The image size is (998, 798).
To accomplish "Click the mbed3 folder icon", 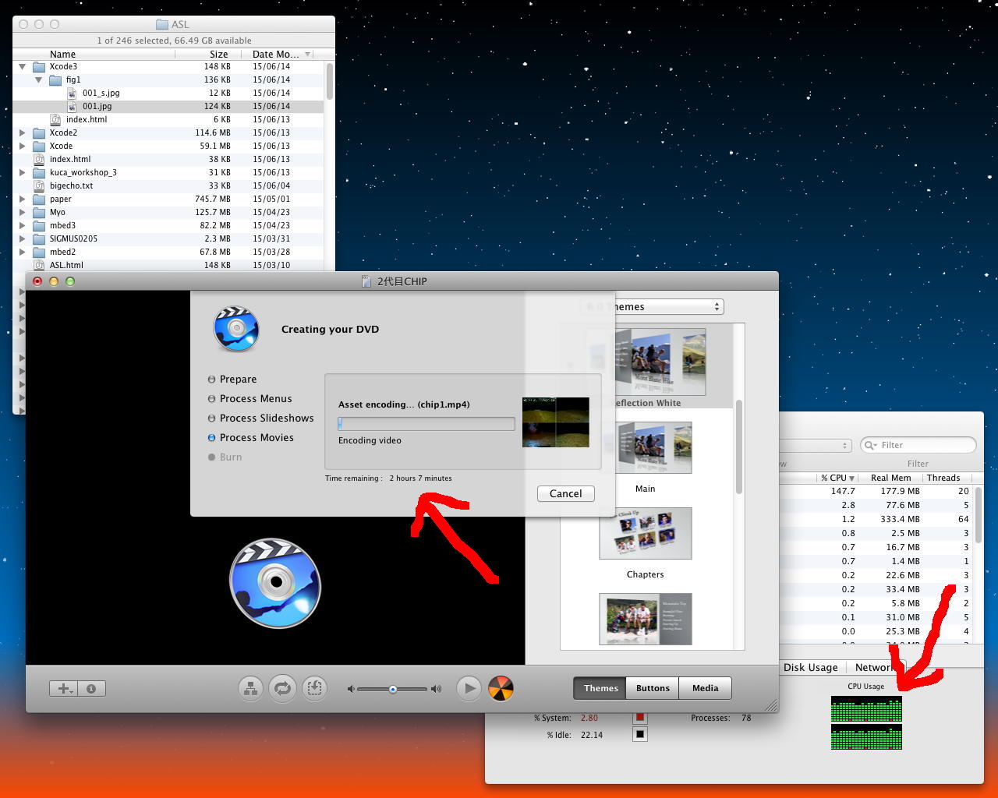I will pyautogui.click(x=39, y=225).
